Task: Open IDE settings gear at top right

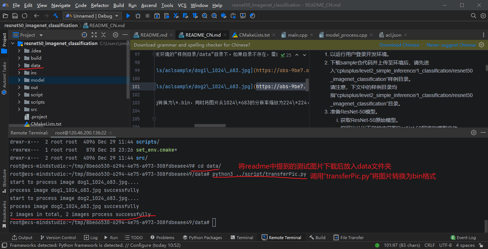Action: pyautogui.click(x=483, y=16)
